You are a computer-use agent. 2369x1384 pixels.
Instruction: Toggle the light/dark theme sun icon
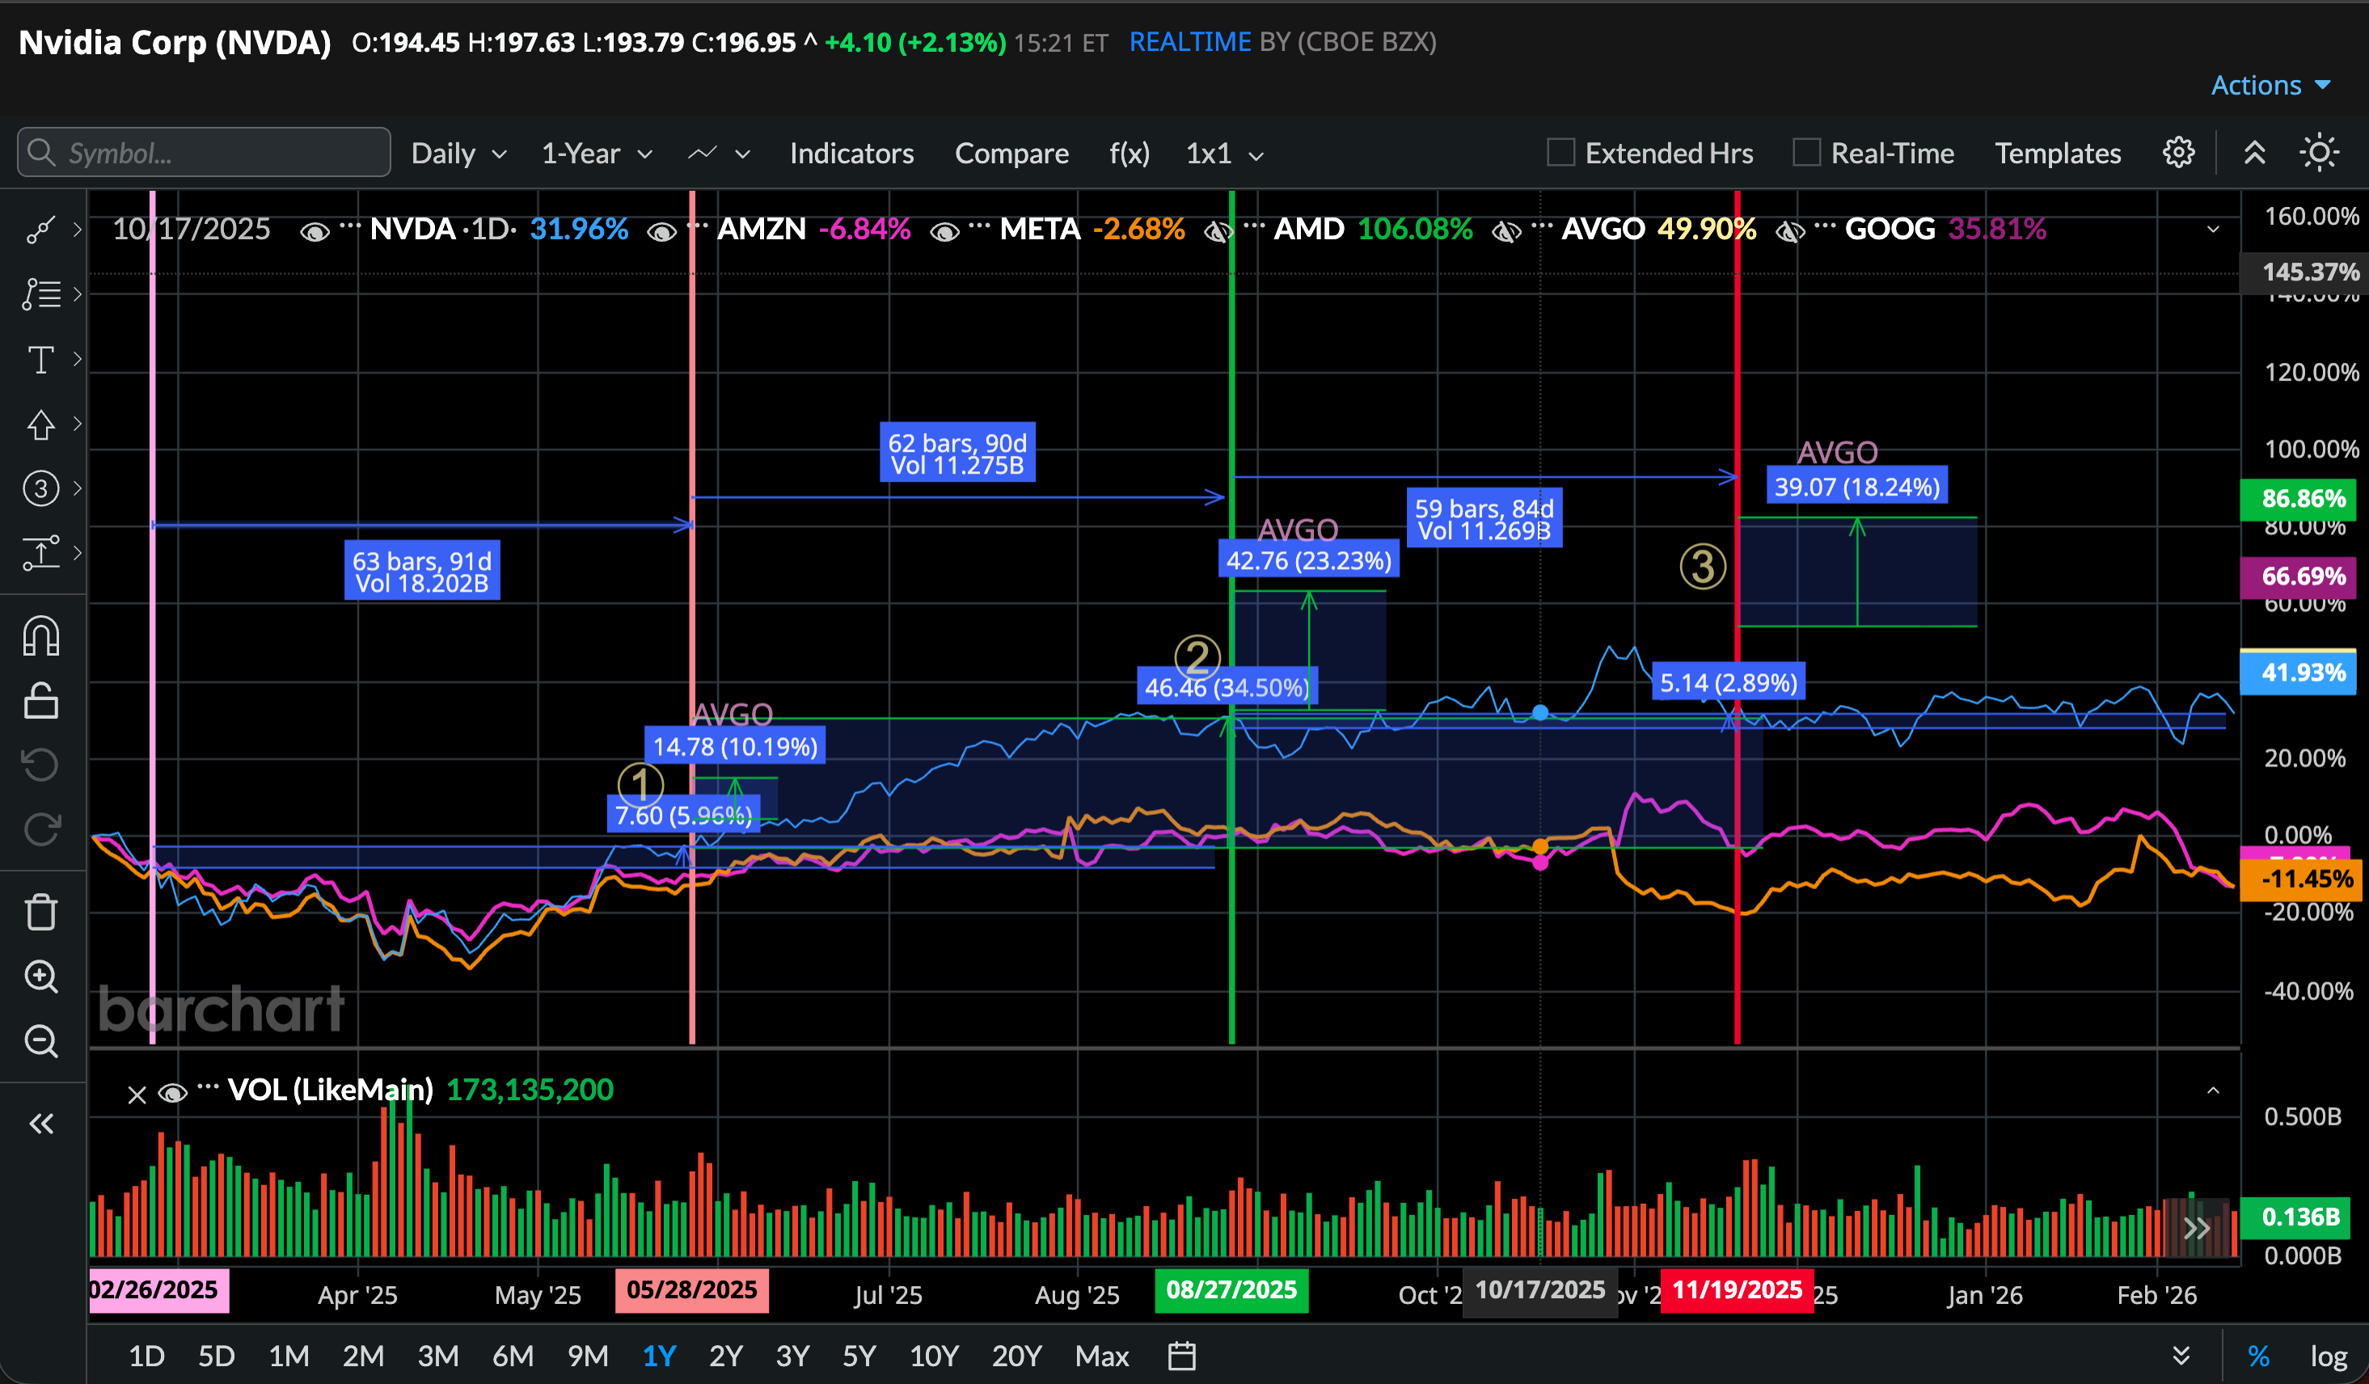coord(2319,152)
